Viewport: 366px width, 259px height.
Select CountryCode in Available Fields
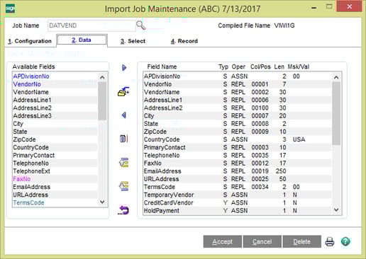click(55, 147)
